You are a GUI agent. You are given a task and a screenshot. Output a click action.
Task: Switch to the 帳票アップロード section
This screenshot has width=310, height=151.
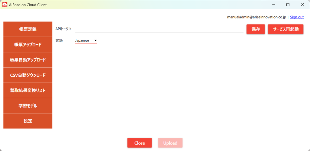click(x=28, y=45)
